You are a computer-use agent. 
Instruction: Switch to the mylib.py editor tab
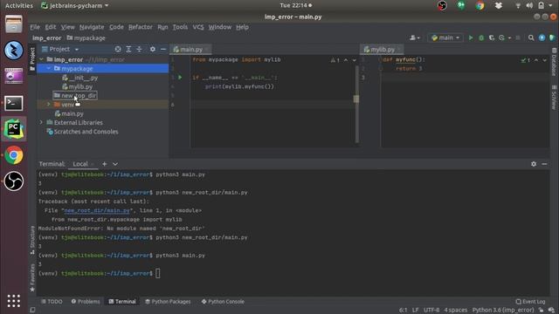click(383, 50)
